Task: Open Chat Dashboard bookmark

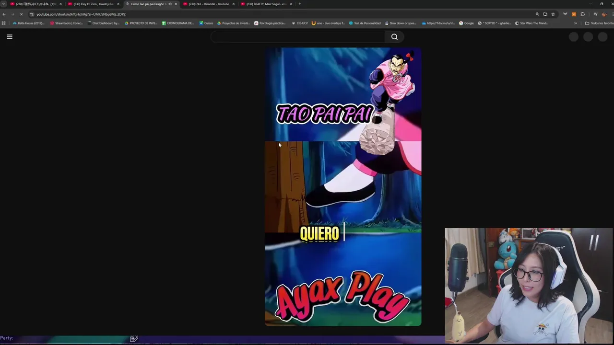Action: (103, 23)
